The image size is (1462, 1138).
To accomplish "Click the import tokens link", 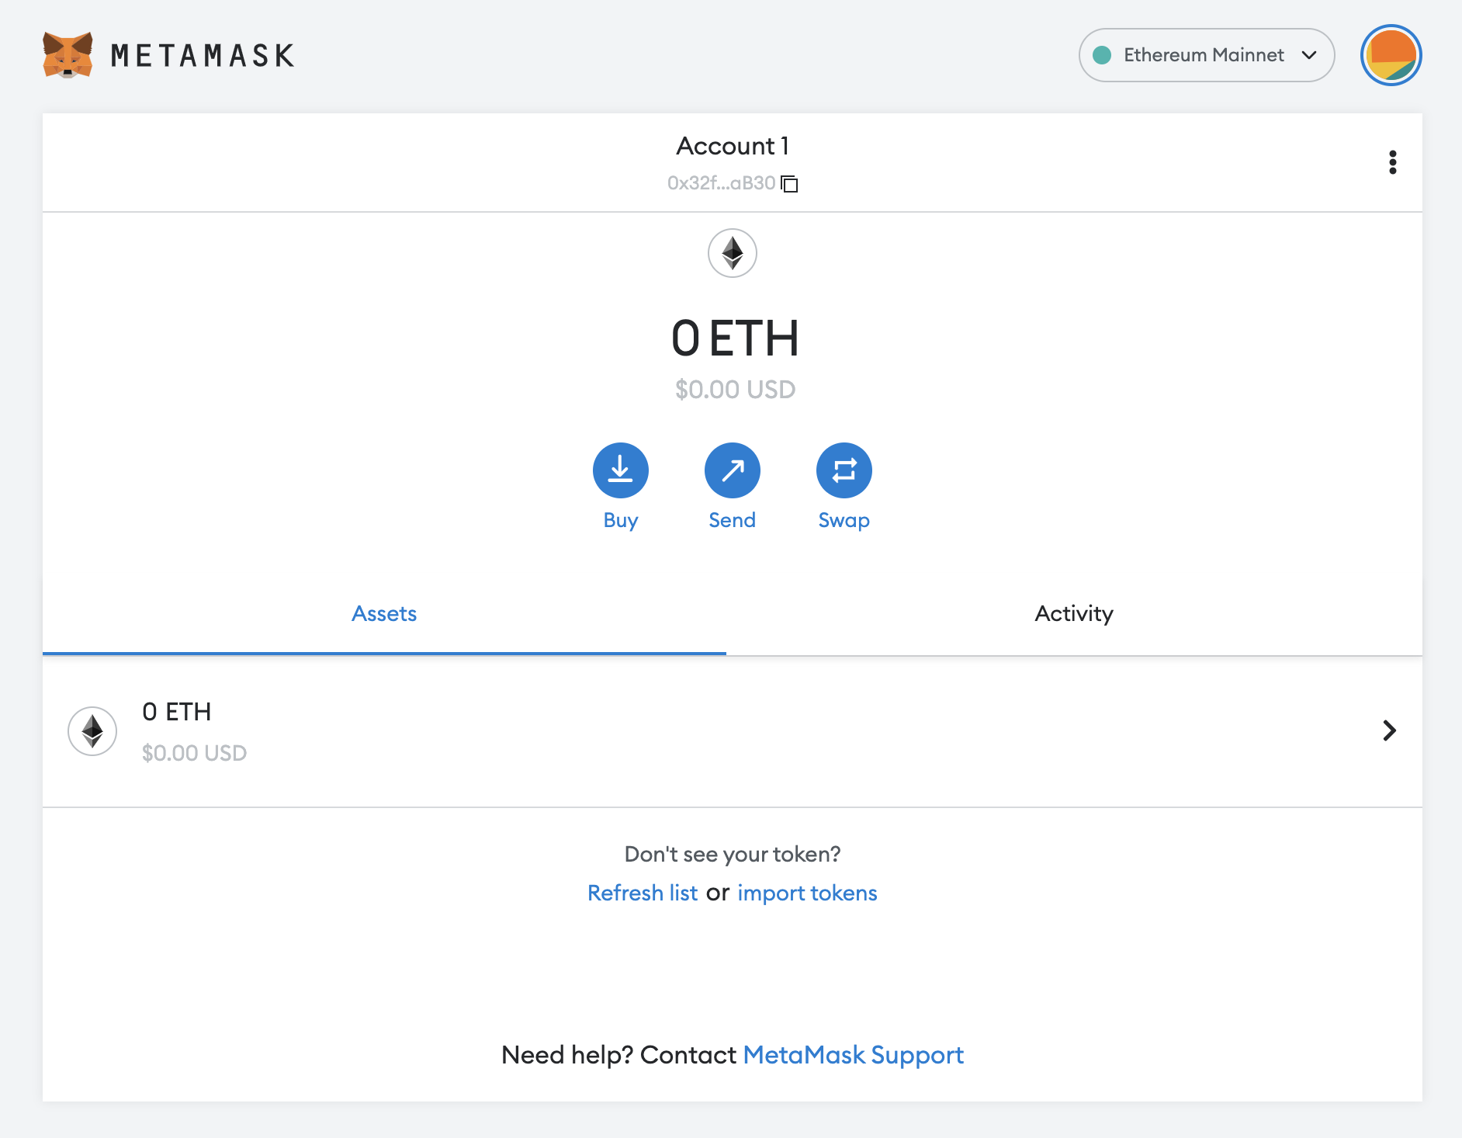I will pos(807,893).
